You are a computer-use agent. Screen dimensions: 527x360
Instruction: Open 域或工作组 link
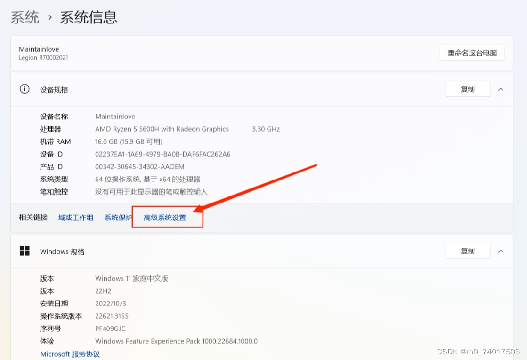click(76, 218)
